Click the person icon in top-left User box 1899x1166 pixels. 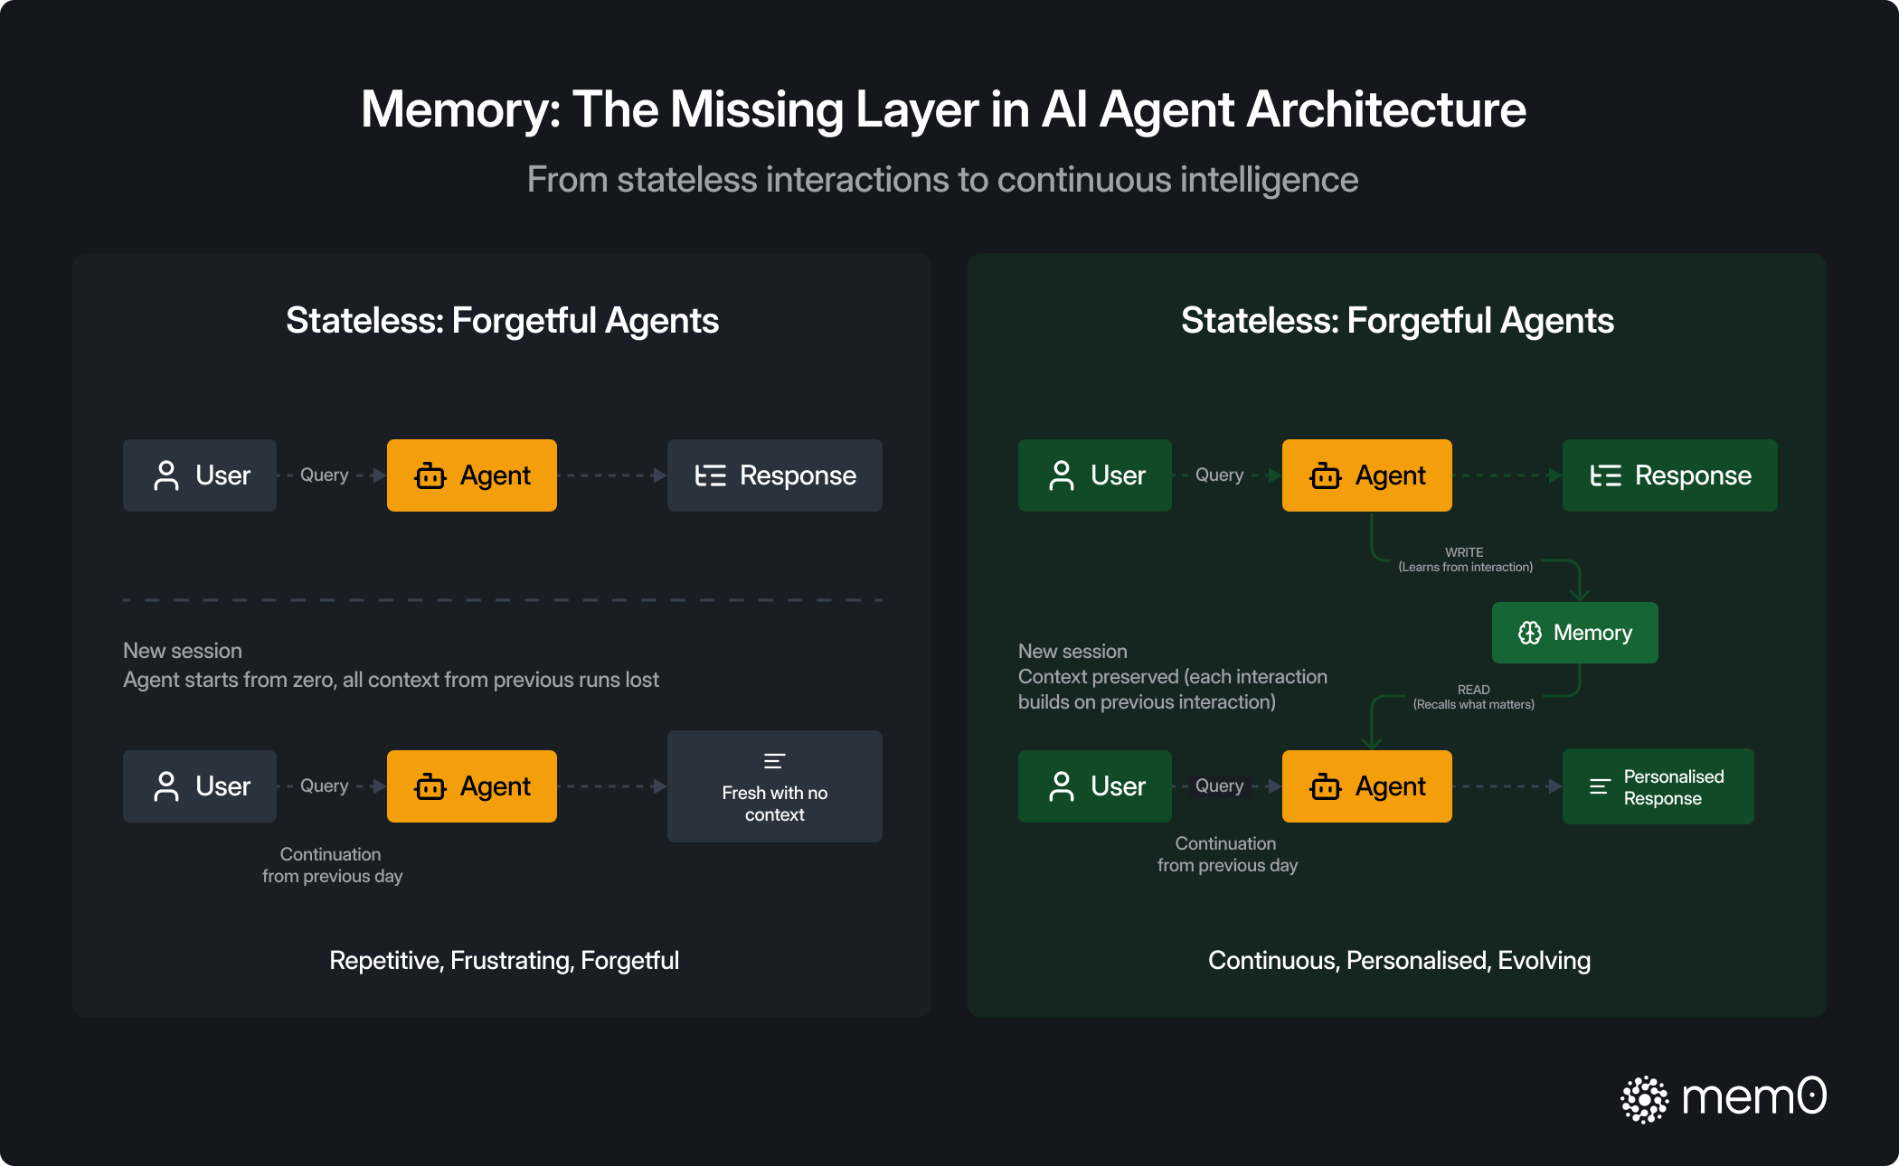[166, 475]
